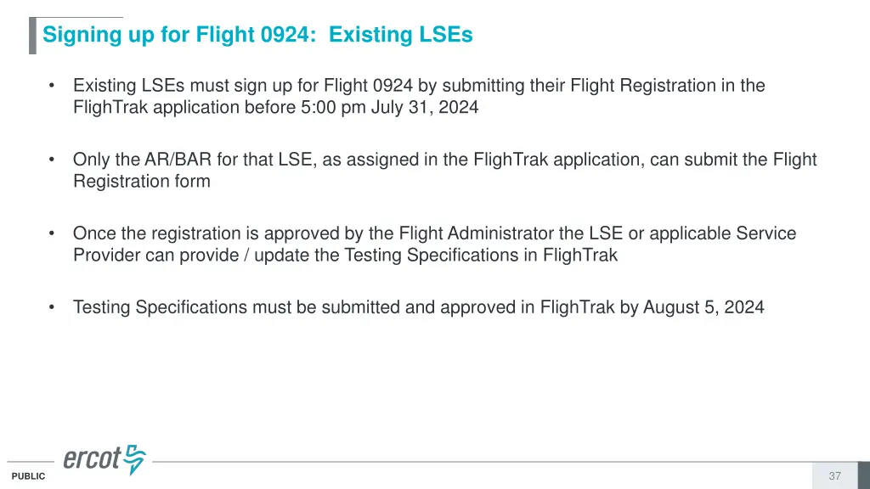Click the slide title 'Signing up for Flight 0924'

(182, 36)
